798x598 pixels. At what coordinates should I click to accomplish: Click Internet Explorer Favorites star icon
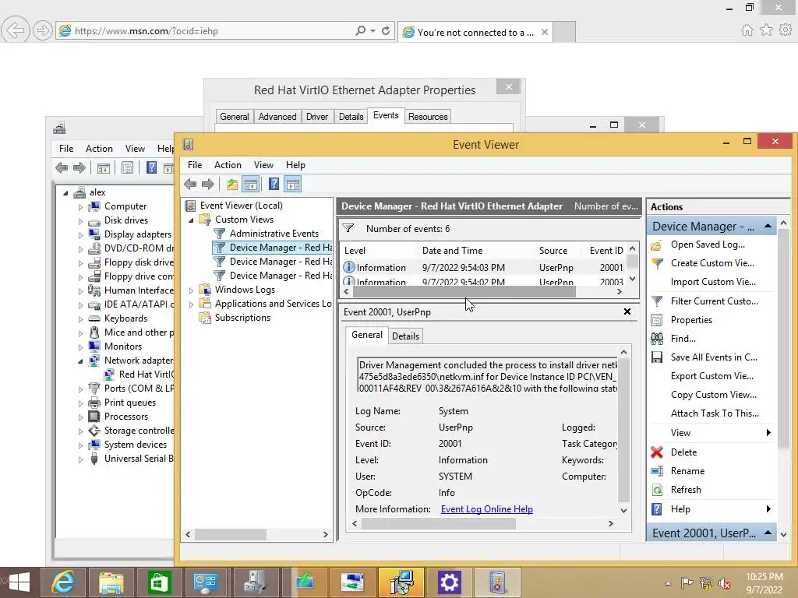(766, 30)
